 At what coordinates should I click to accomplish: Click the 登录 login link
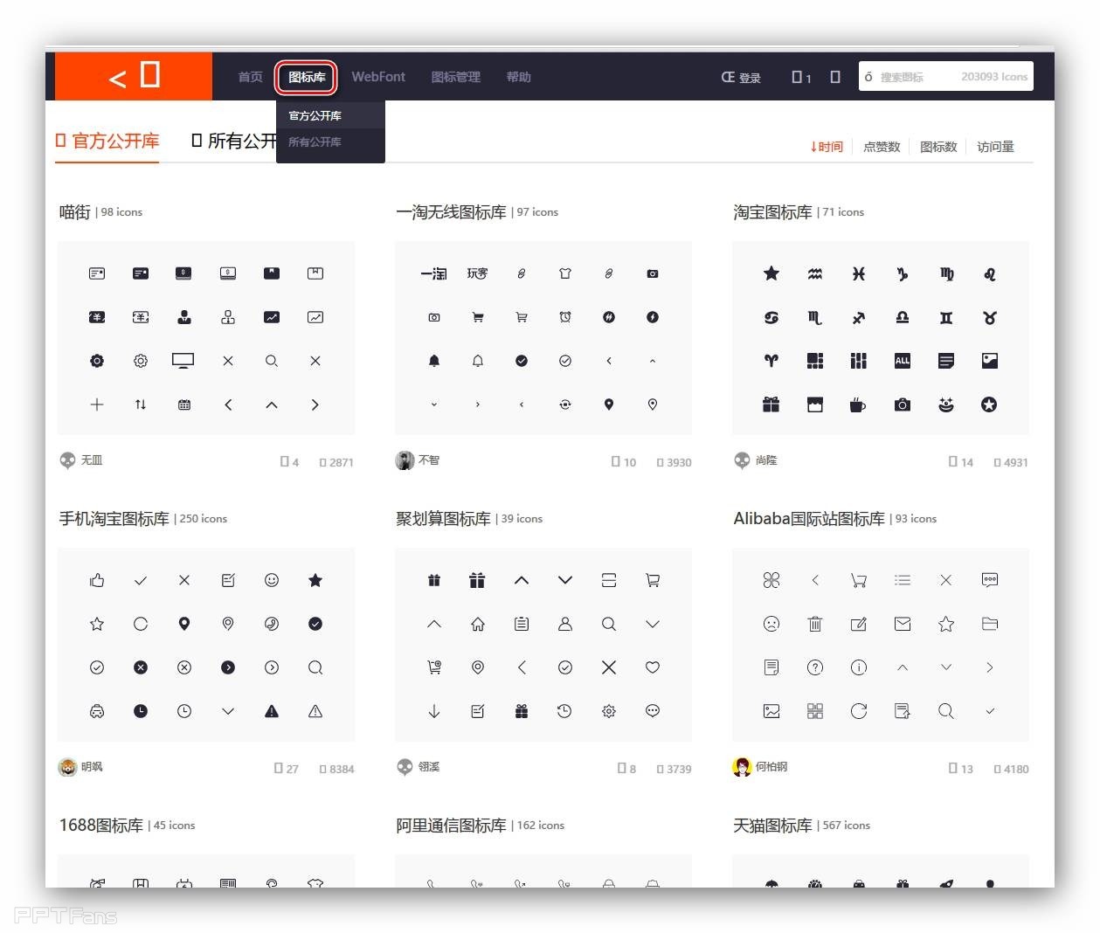click(741, 77)
